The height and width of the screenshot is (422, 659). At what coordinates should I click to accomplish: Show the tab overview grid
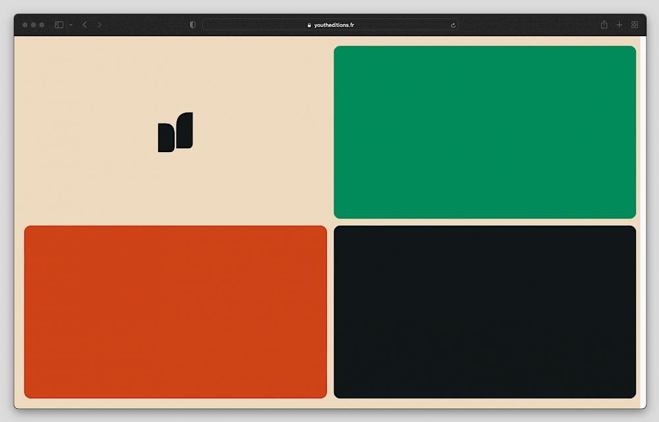[x=635, y=25]
